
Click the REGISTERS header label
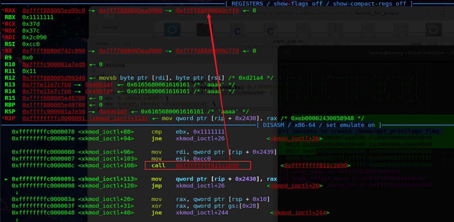pyautogui.click(x=247, y=4)
